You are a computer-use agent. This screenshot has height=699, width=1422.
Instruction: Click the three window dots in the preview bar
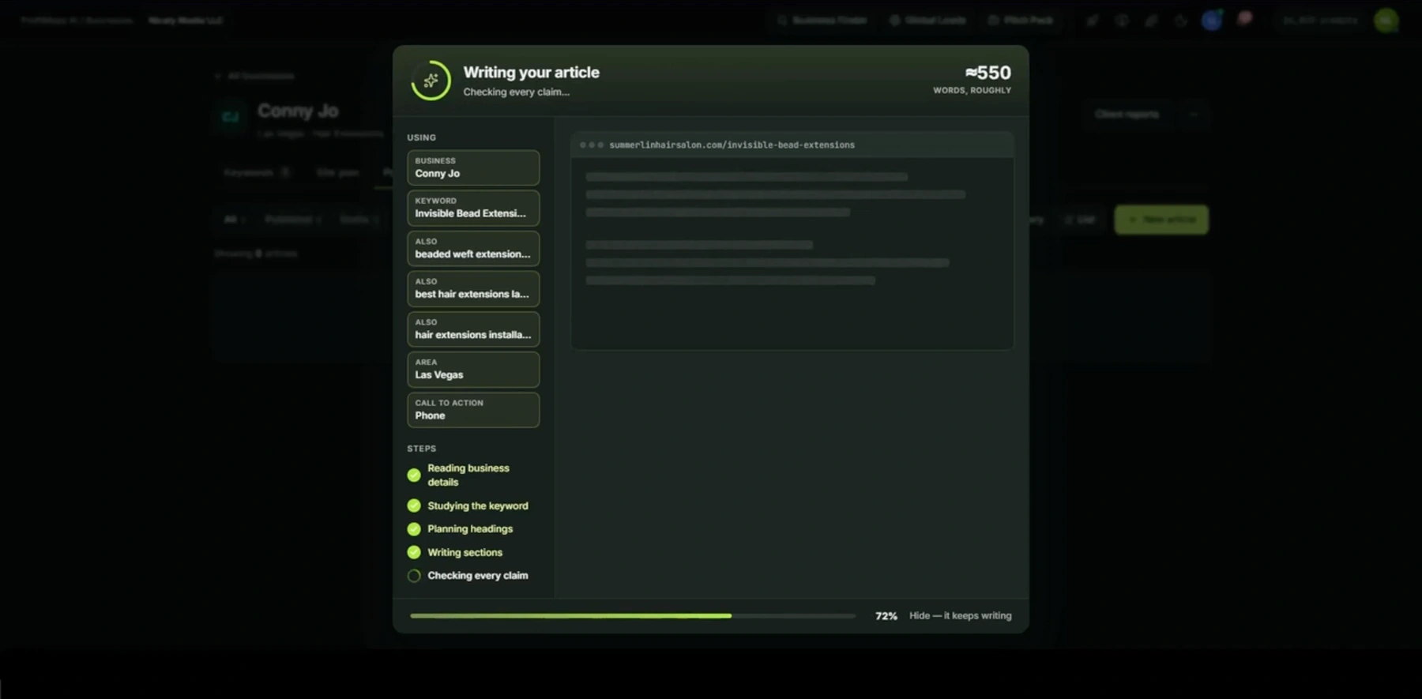pyautogui.click(x=592, y=145)
